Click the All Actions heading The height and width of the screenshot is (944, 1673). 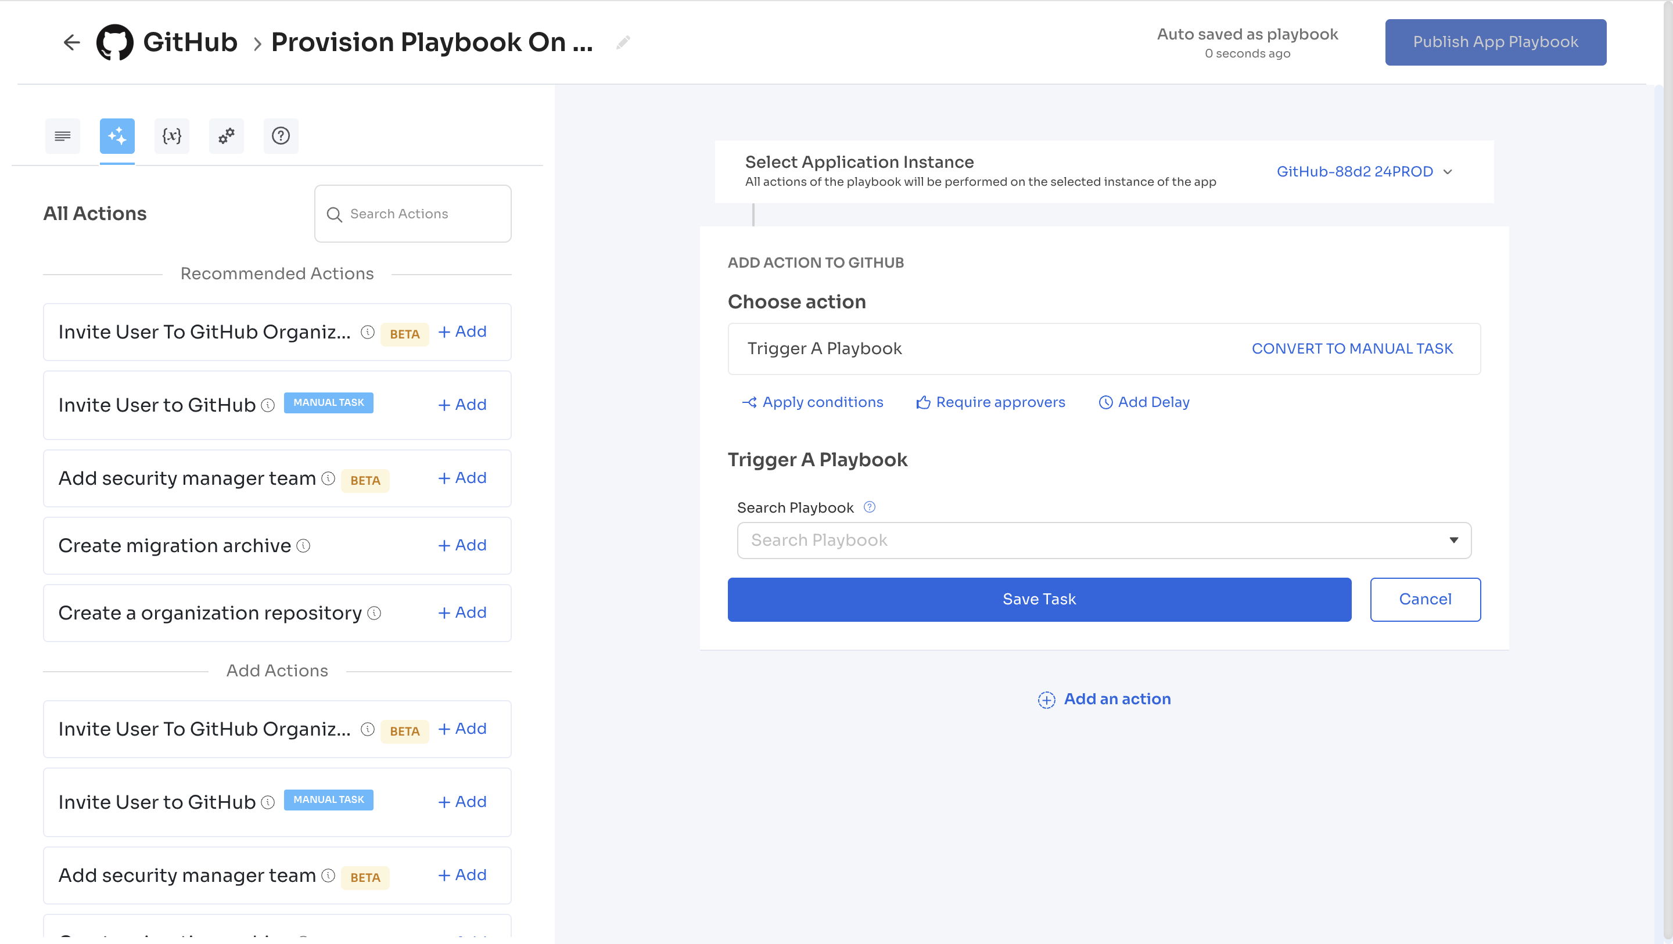point(95,214)
